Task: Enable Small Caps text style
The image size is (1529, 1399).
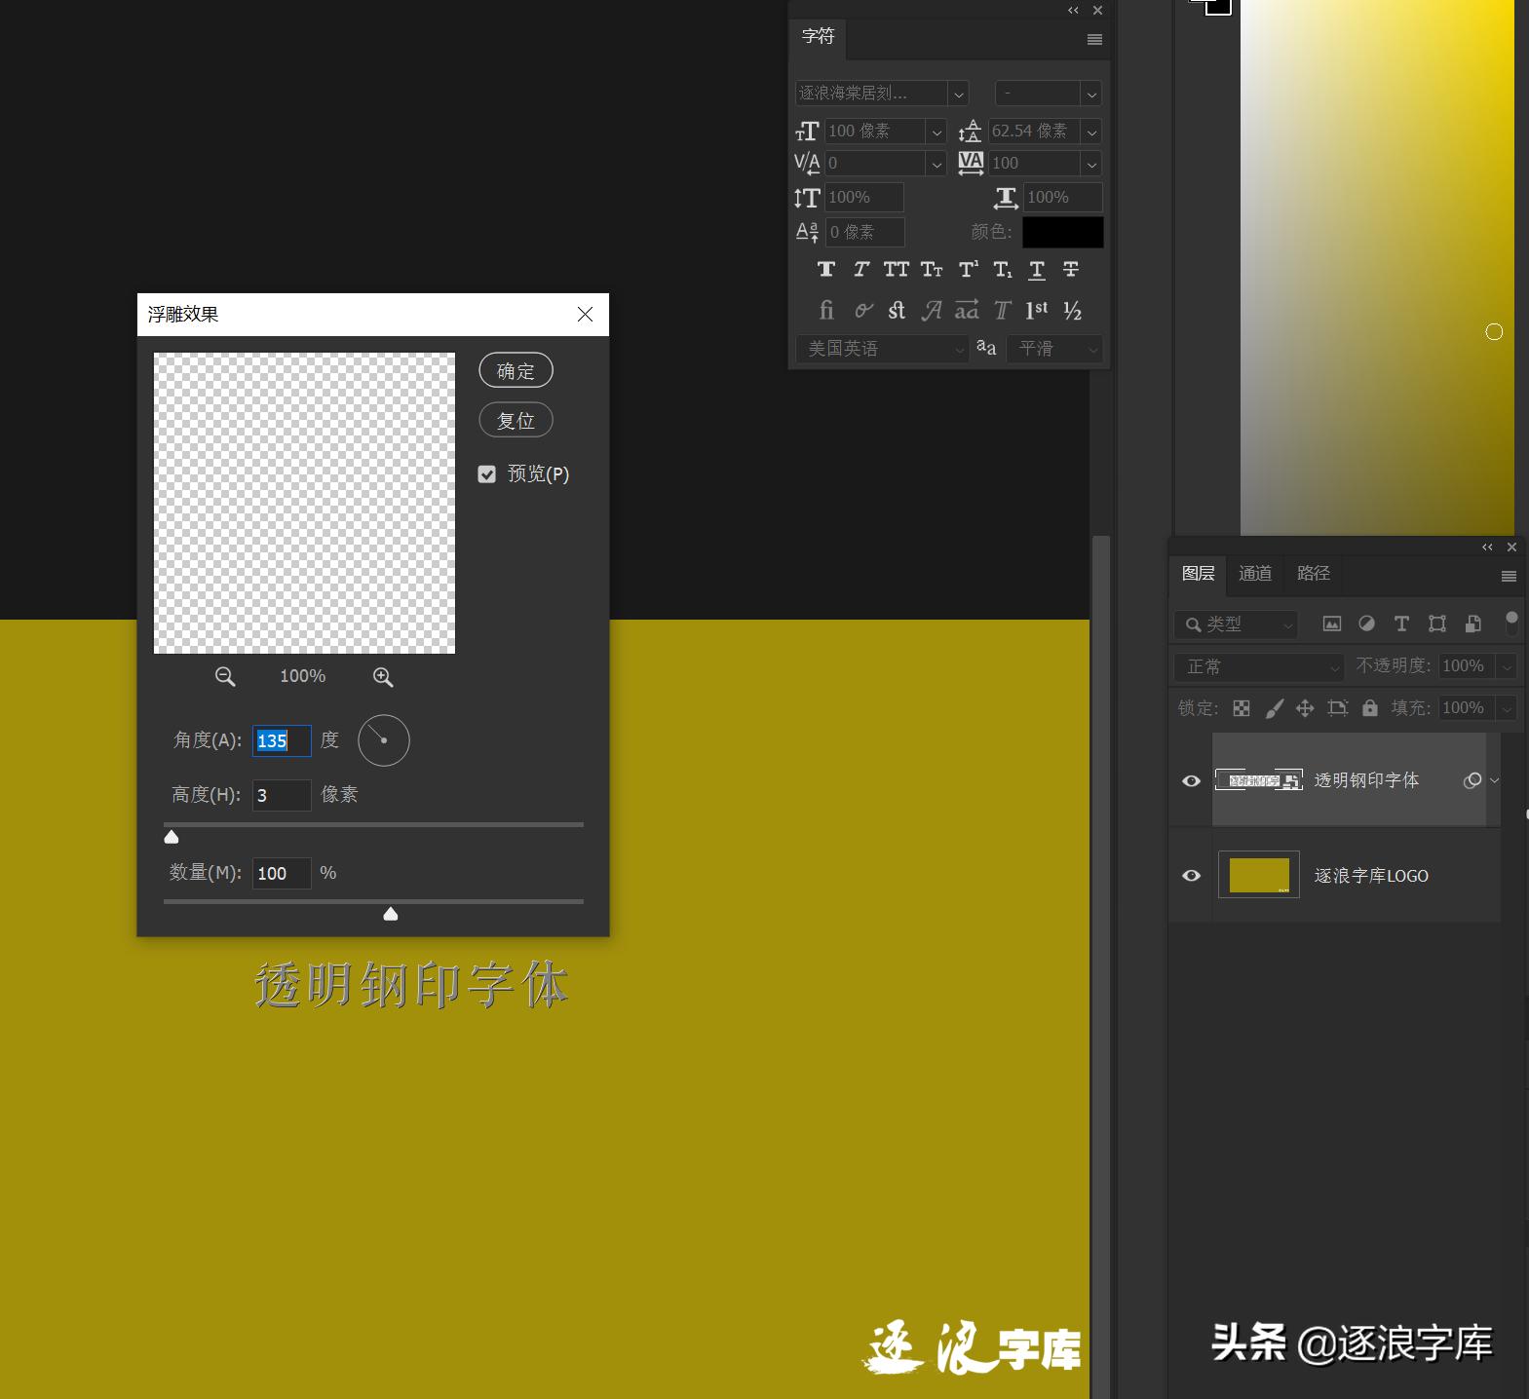Action: (932, 269)
